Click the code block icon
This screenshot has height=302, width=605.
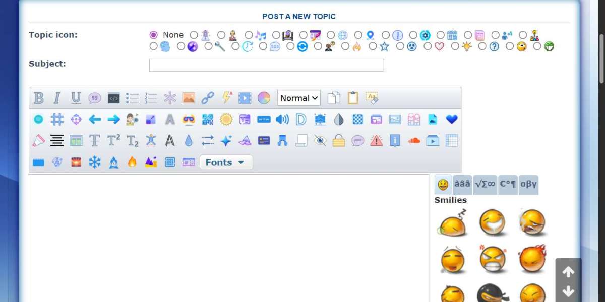[x=114, y=98]
